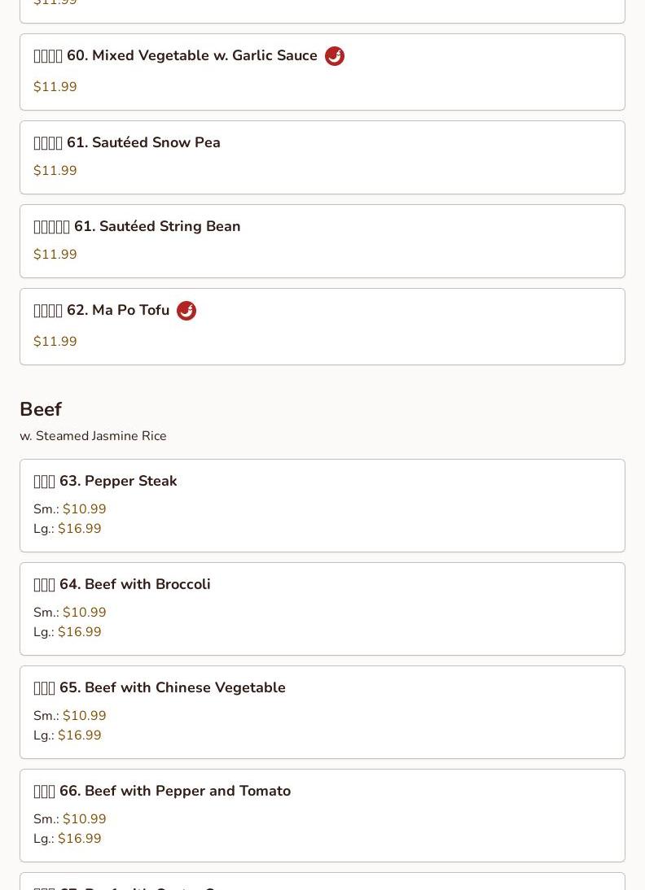Select large size for Beef with Chinese Vegetable

click(79, 735)
